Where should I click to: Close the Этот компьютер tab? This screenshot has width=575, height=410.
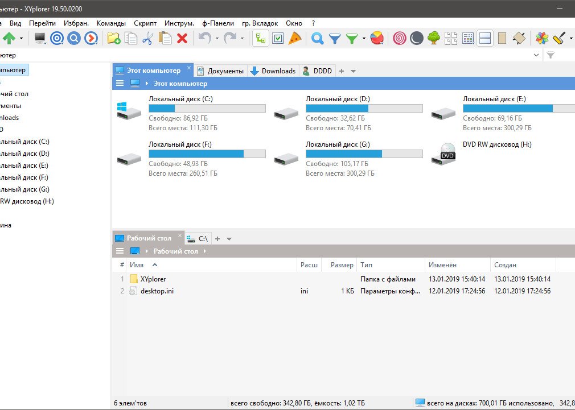click(x=189, y=68)
